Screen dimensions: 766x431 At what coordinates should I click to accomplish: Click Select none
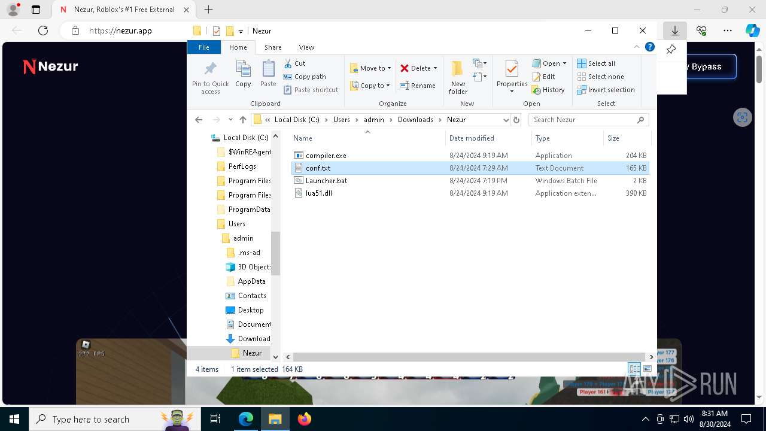600,77
